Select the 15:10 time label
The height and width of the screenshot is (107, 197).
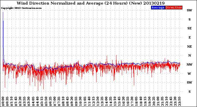(115, 101)
